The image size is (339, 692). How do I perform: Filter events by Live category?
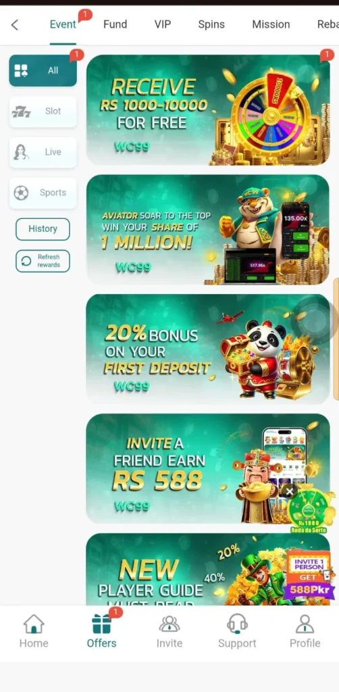(x=43, y=152)
